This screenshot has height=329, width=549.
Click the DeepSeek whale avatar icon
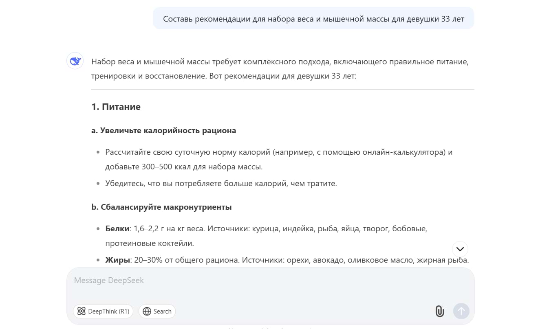coord(75,61)
